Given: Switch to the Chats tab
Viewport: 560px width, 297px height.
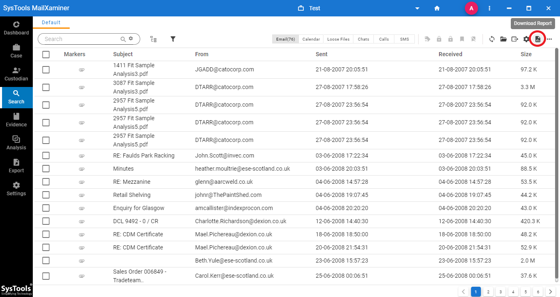Looking at the screenshot, I should 364,39.
